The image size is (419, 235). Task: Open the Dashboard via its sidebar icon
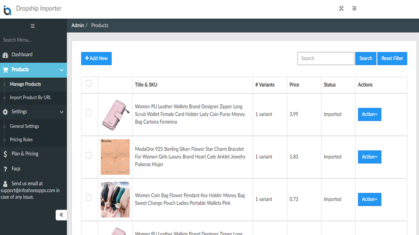pos(6,54)
